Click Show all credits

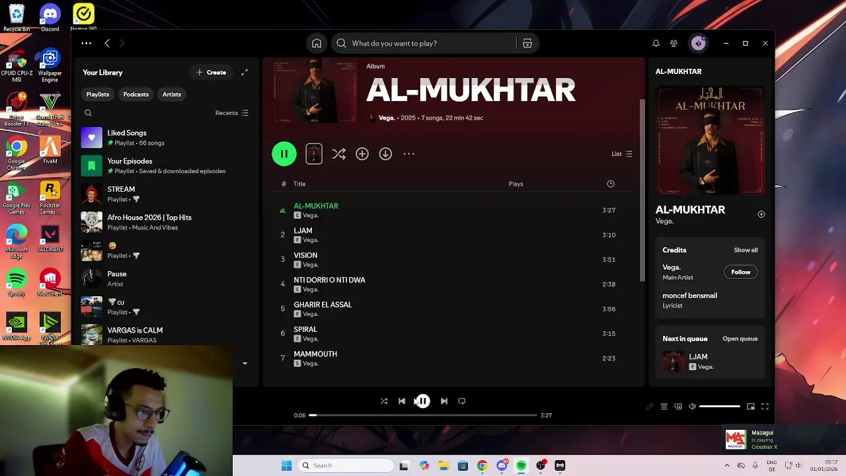pos(746,250)
